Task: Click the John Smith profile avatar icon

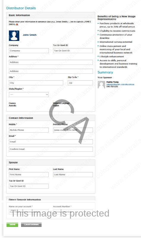Action: point(14,36)
